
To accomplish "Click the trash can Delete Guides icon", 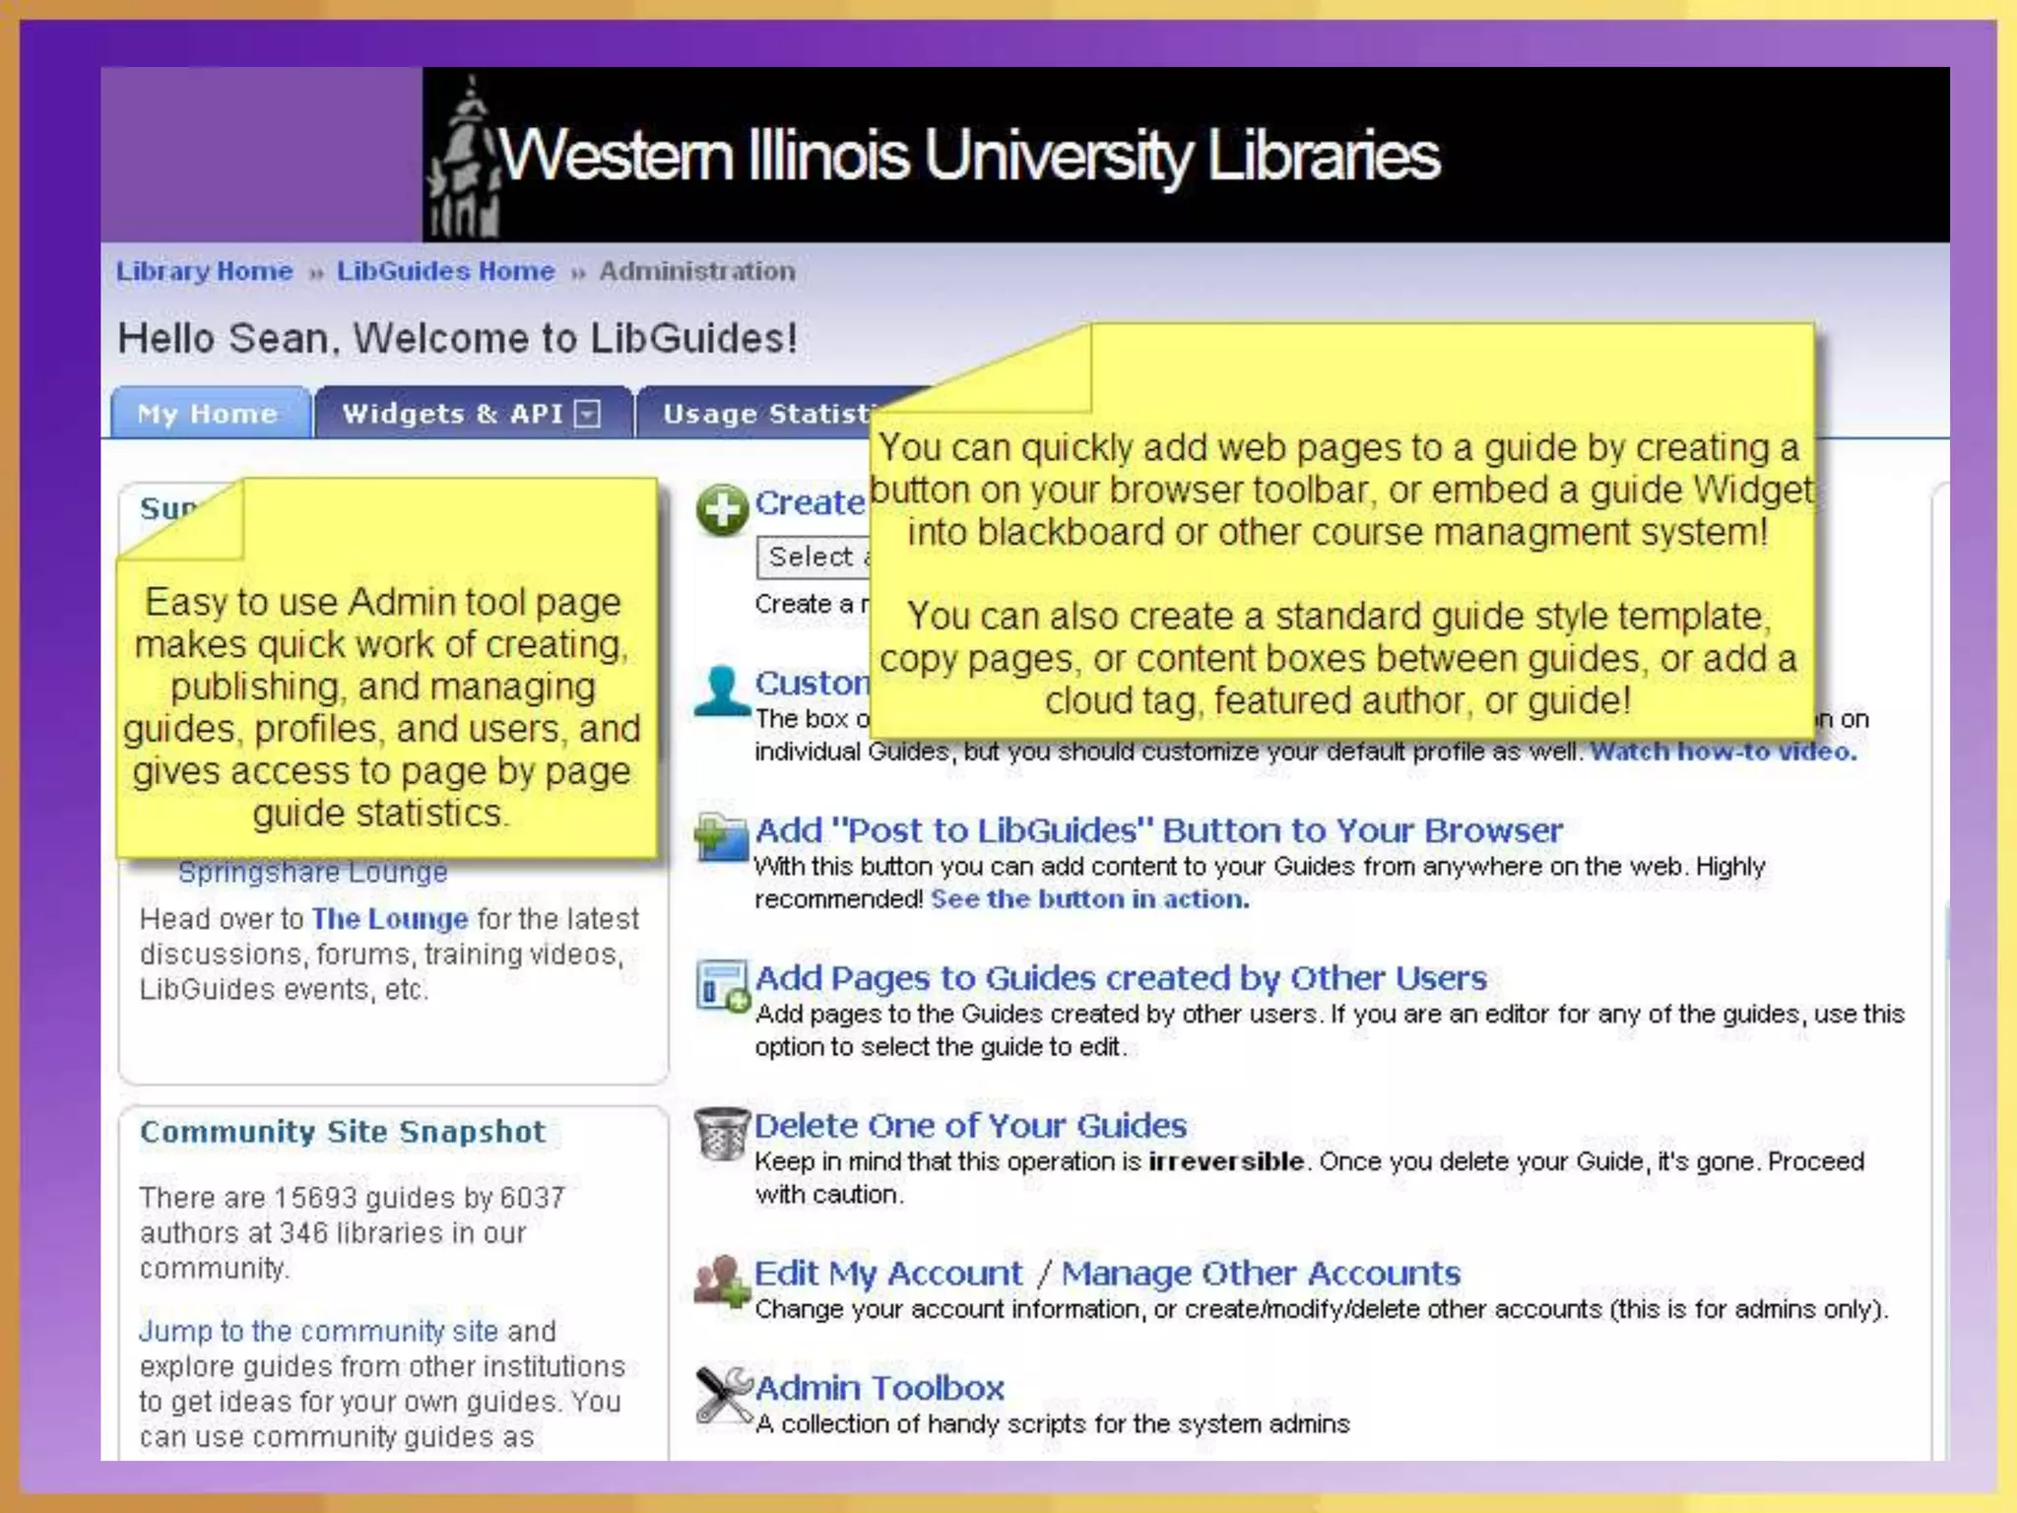I will [x=722, y=1133].
